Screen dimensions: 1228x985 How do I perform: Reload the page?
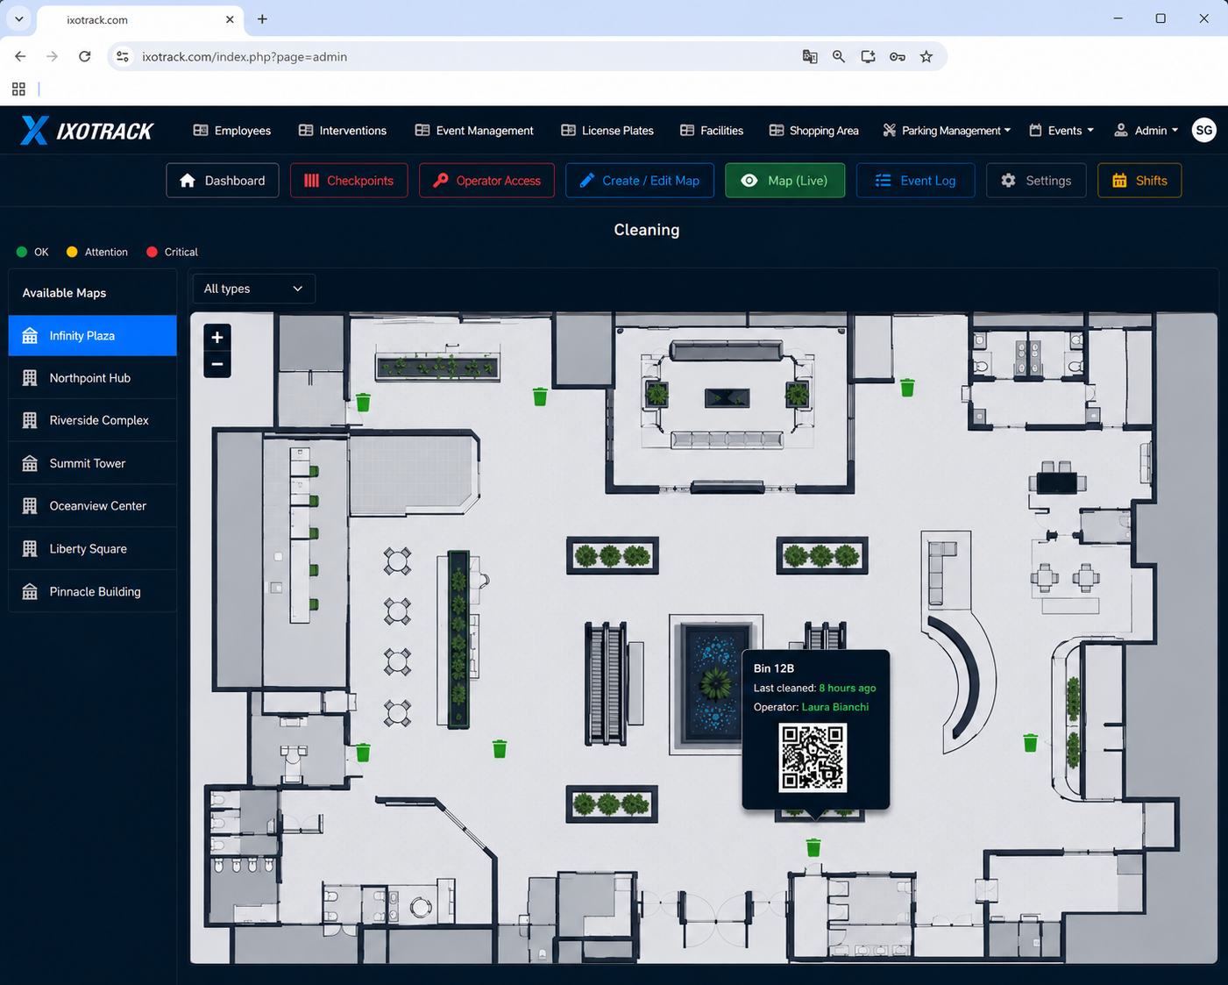(84, 56)
